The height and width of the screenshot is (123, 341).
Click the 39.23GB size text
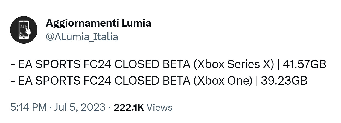point(284,81)
